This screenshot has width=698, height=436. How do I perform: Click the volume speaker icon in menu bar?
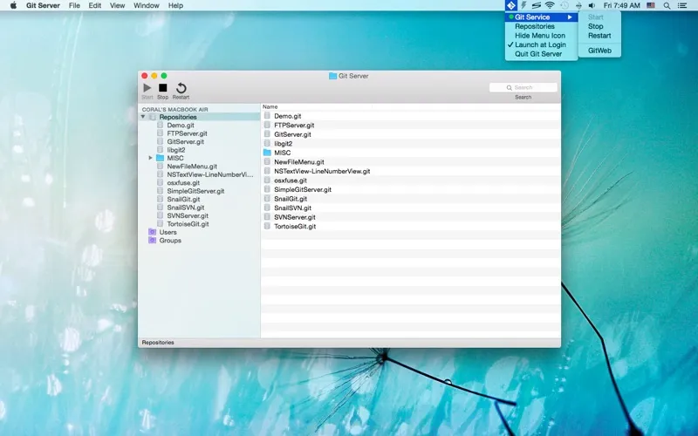click(x=592, y=5)
